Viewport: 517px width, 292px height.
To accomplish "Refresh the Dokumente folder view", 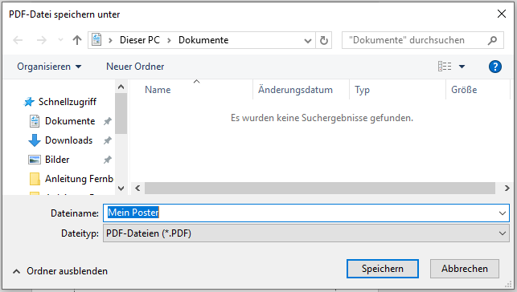I will pyautogui.click(x=324, y=40).
